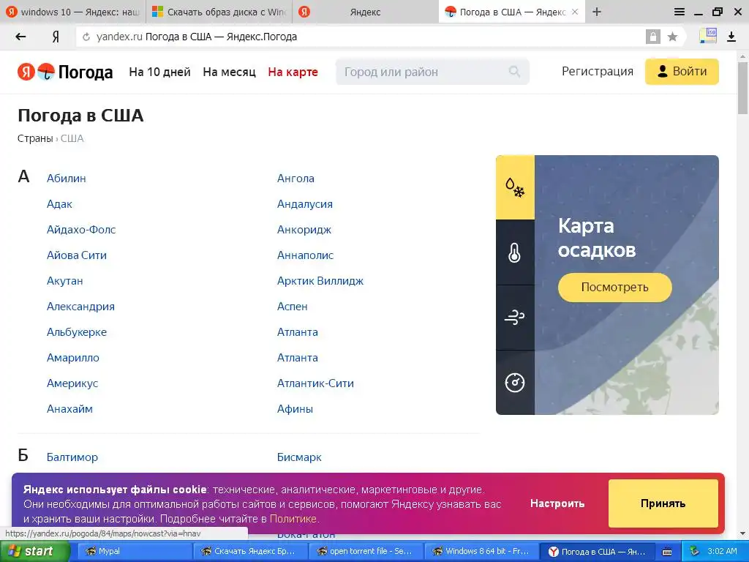Bookmark the page with the star icon
749x562 pixels.
pos(672,37)
